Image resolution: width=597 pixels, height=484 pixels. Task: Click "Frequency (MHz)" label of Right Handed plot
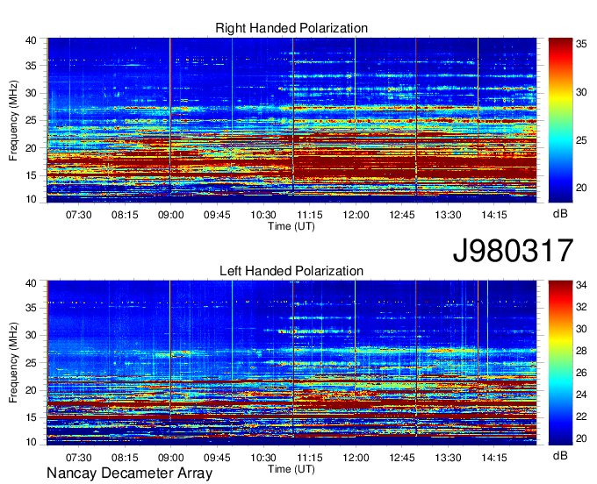pos(13,120)
